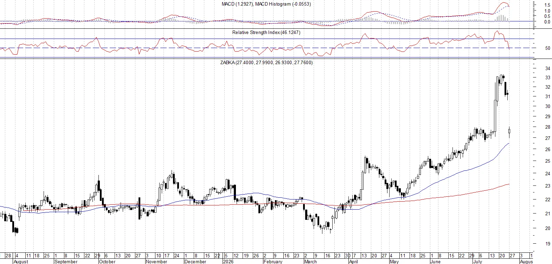This screenshot has height=264, width=552.
Task: Click the 34 price axis label
Action: pos(547,68)
